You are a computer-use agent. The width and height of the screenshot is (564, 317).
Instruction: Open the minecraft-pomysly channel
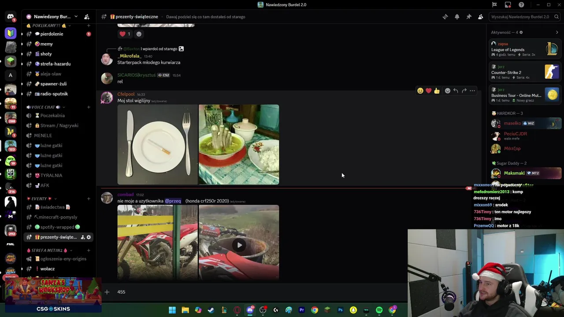(58, 217)
